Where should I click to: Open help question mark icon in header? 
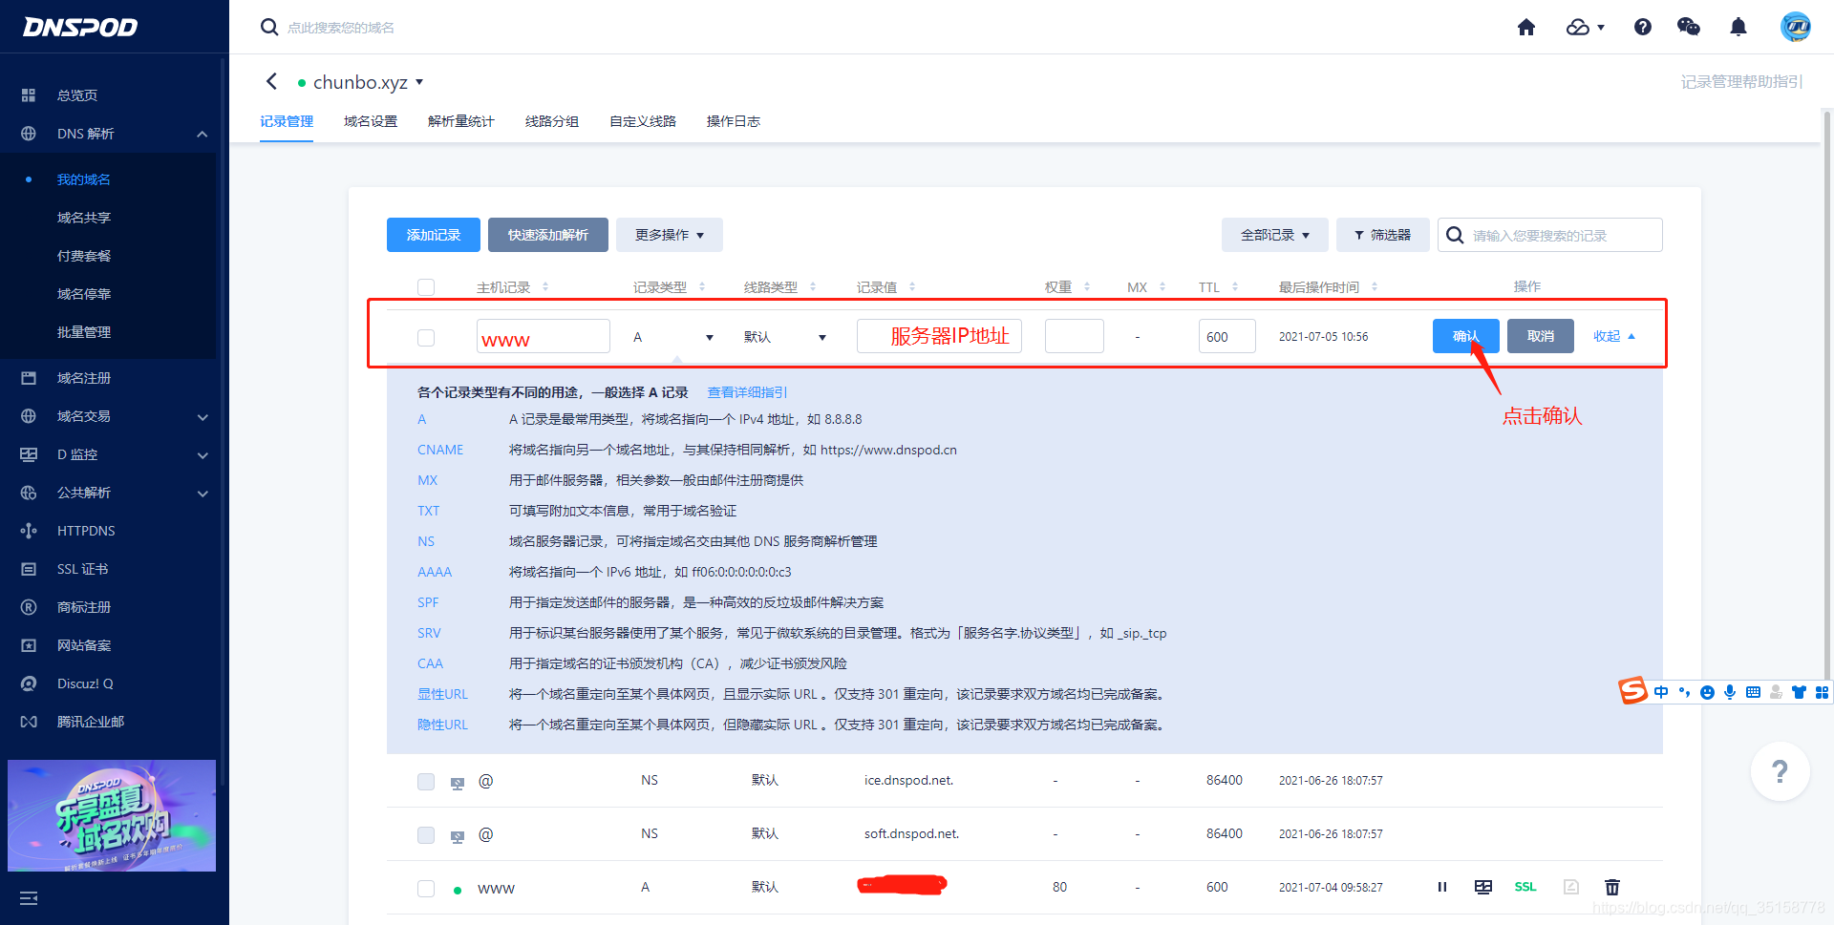point(1643,27)
